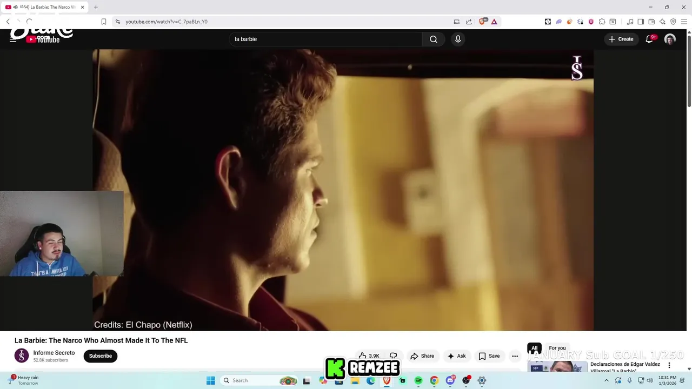692x389 pixels.
Task: Open YouTube notifications bell
Action: point(649,39)
